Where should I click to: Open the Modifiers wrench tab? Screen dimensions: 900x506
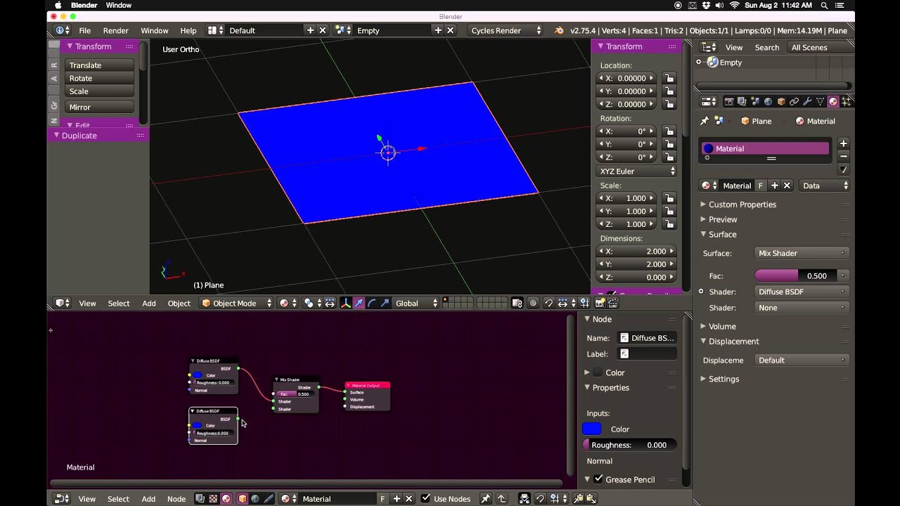click(x=807, y=102)
